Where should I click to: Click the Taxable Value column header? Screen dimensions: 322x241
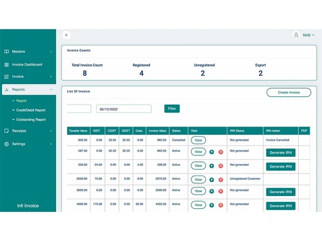click(79, 130)
